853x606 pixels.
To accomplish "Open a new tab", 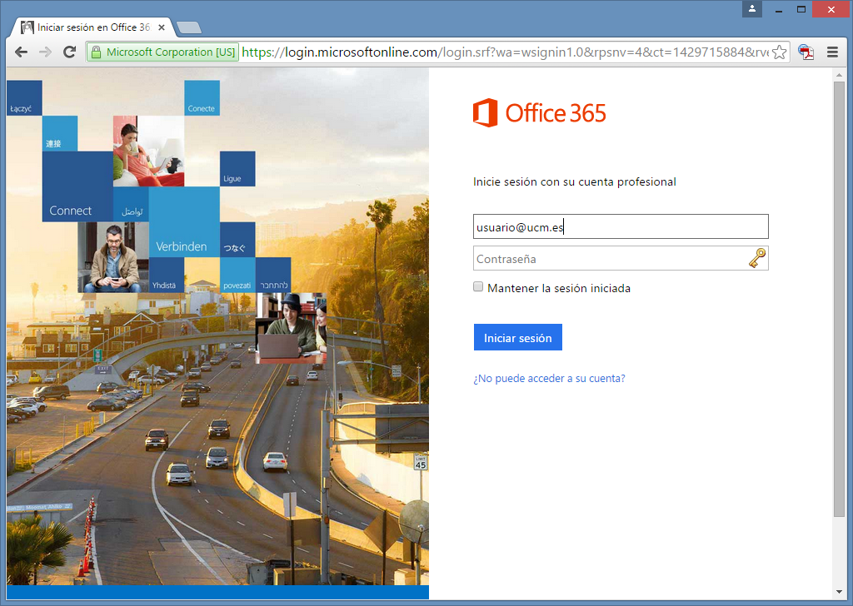I will 189,28.
